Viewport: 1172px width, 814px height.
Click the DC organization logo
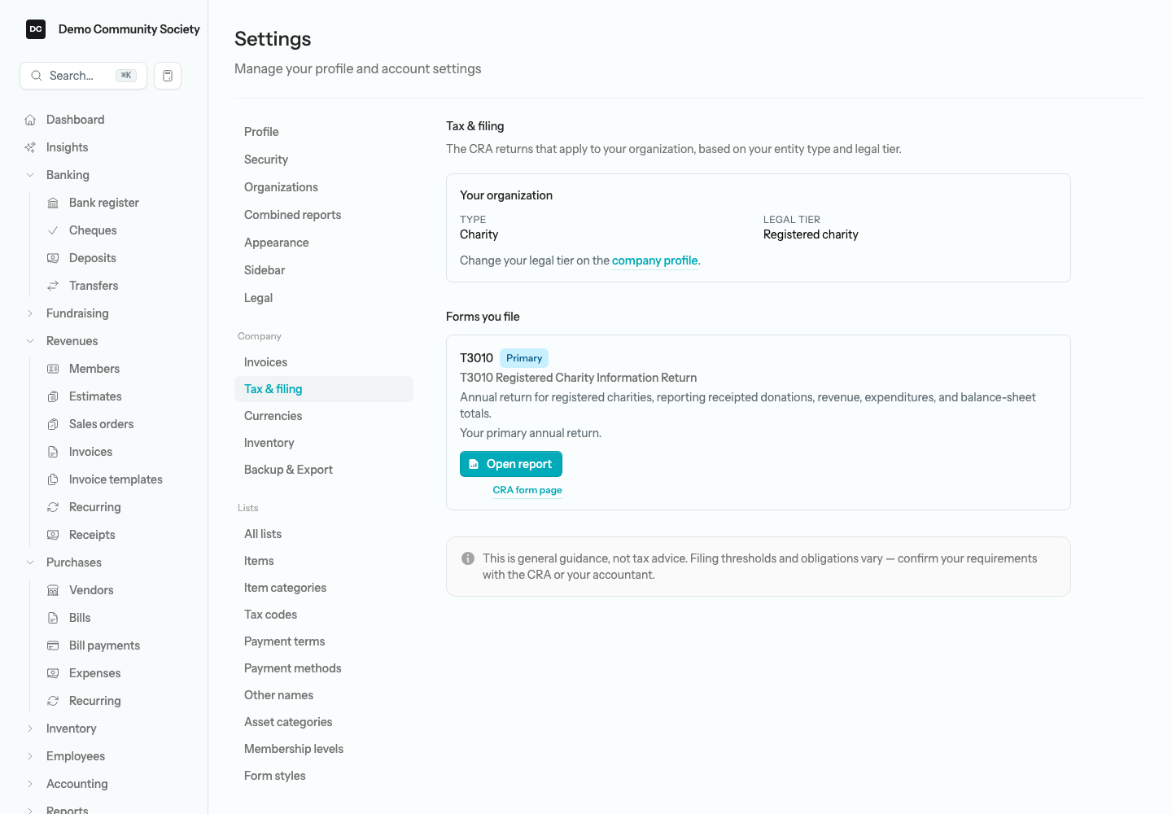point(36,29)
